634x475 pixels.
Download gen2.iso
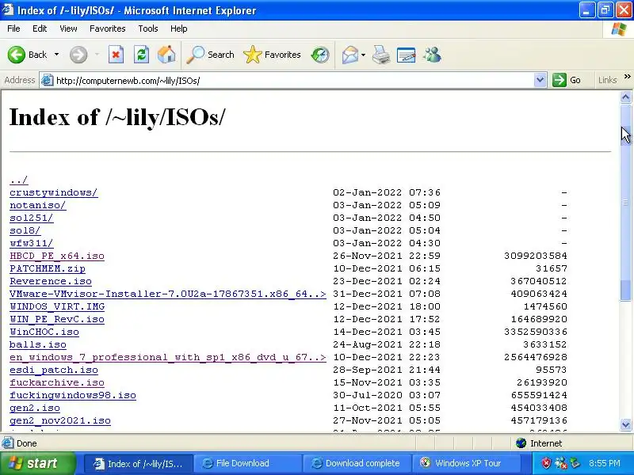click(34, 408)
